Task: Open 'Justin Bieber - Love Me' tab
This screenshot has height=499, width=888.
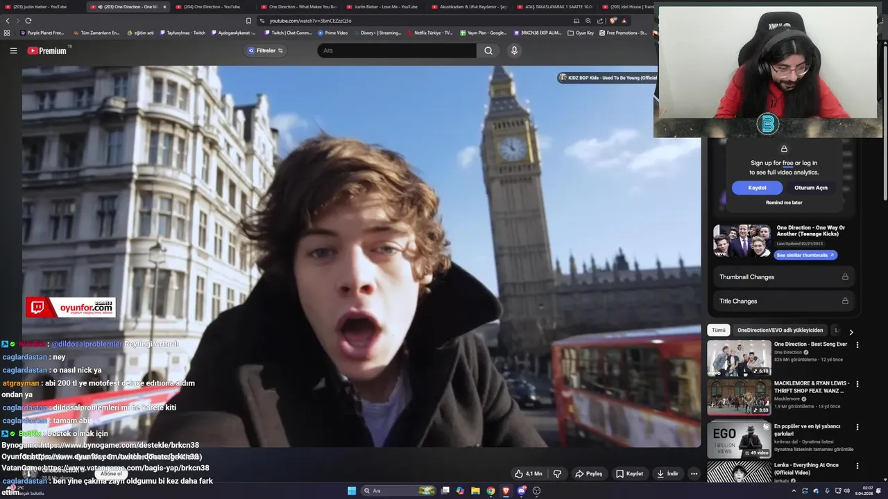Action: coord(383,7)
